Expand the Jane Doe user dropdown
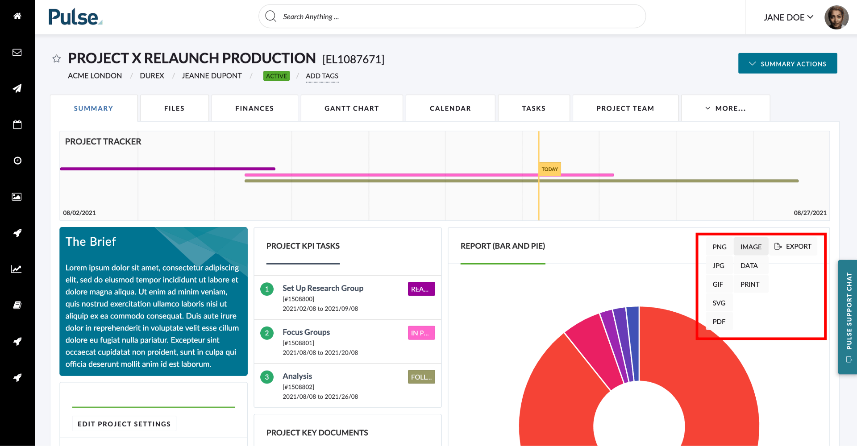 [788, 17]
